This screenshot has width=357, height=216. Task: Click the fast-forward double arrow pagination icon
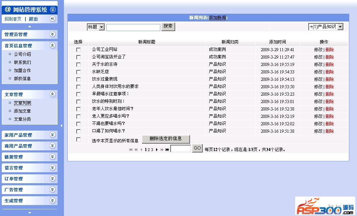pyautogui.click(x=162, y=150)
